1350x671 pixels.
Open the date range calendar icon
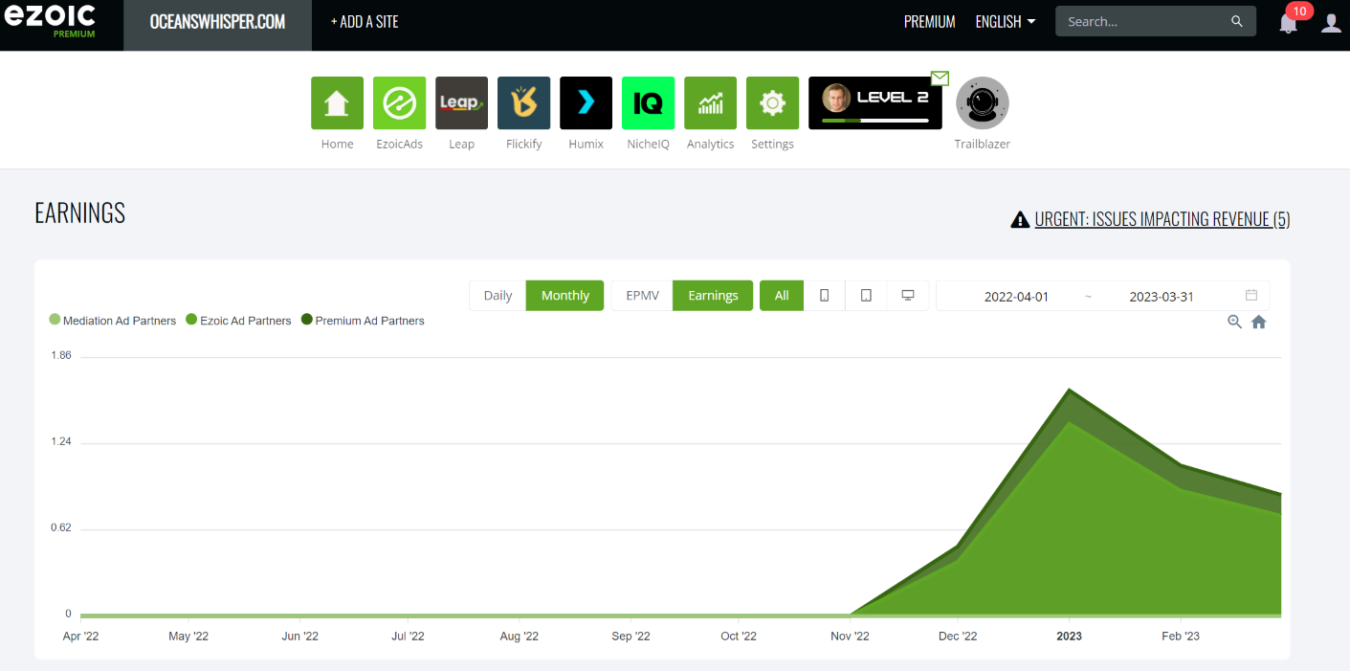[x=1251, y=295]
